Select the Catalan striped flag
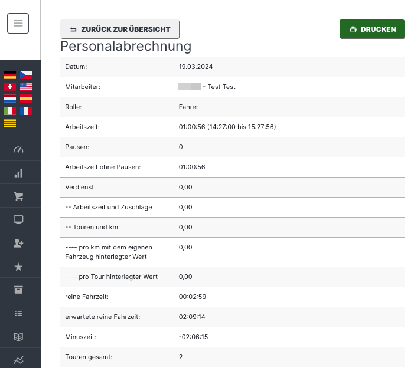This screenshot has width=417, height=368. 10,123
